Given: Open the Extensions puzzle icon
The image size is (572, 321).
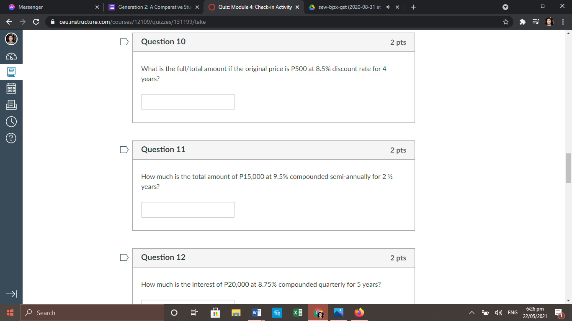Looking at the screenshot, I should click(523, 22).
